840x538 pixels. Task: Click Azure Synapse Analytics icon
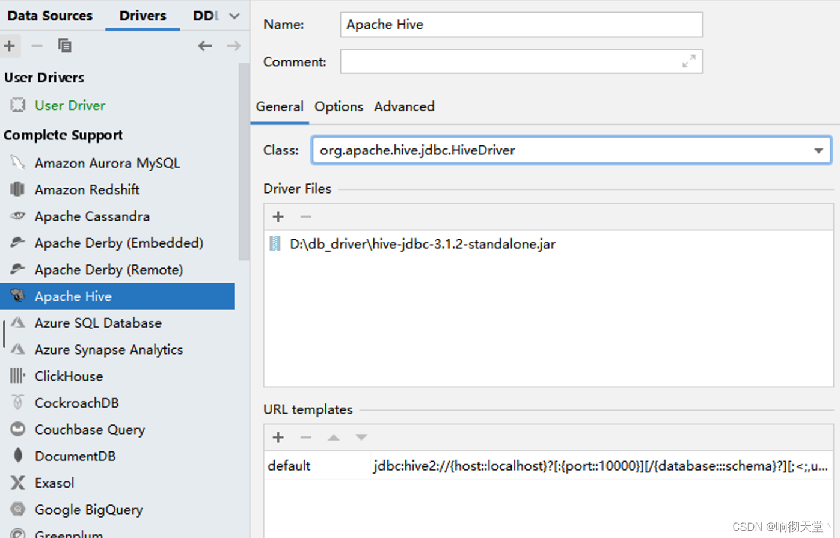coord(18,349)
